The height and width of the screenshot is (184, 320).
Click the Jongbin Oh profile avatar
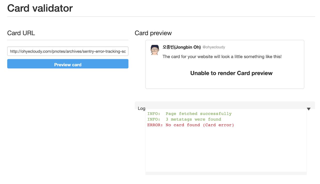coord(155,50)
